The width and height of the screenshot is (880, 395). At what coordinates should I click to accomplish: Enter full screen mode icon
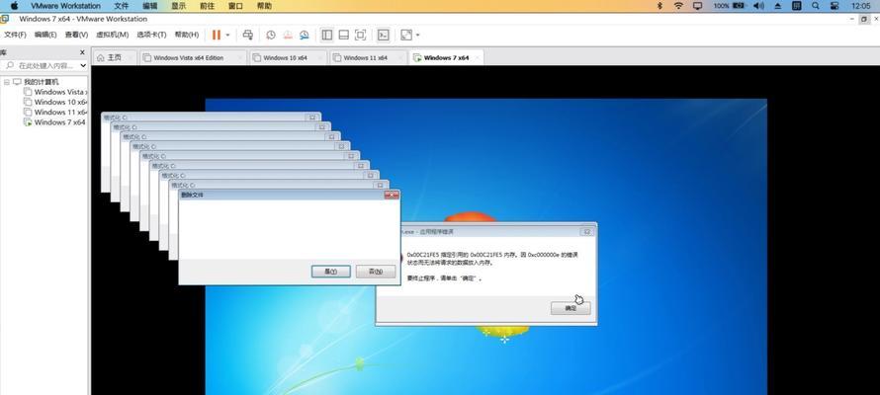[x=360, y=35]
